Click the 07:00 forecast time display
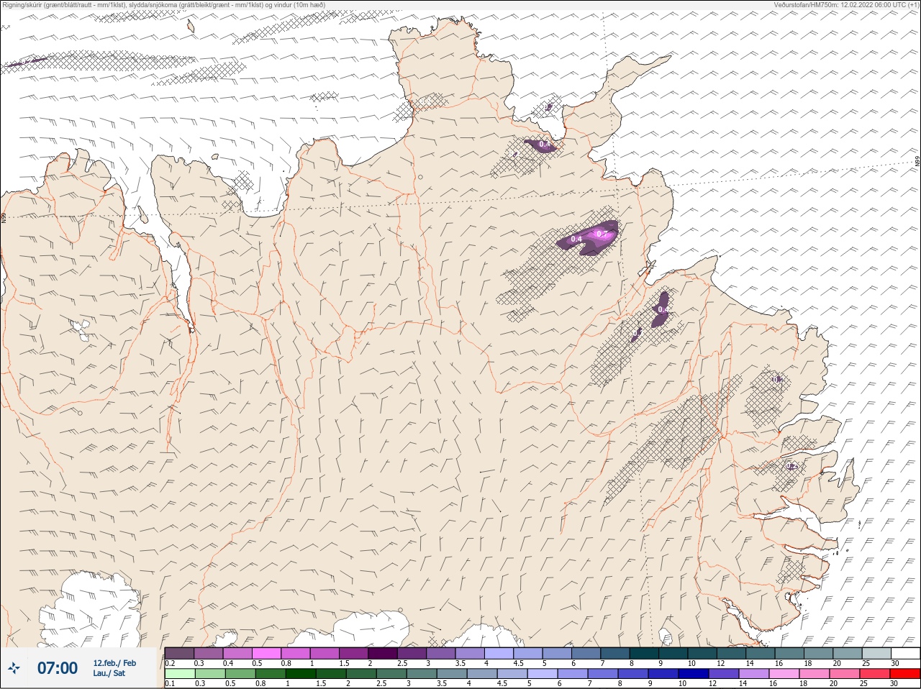 58,668
